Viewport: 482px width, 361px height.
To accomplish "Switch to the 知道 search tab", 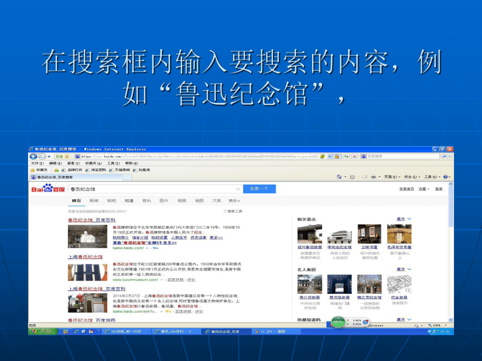I will coord(129,201).
